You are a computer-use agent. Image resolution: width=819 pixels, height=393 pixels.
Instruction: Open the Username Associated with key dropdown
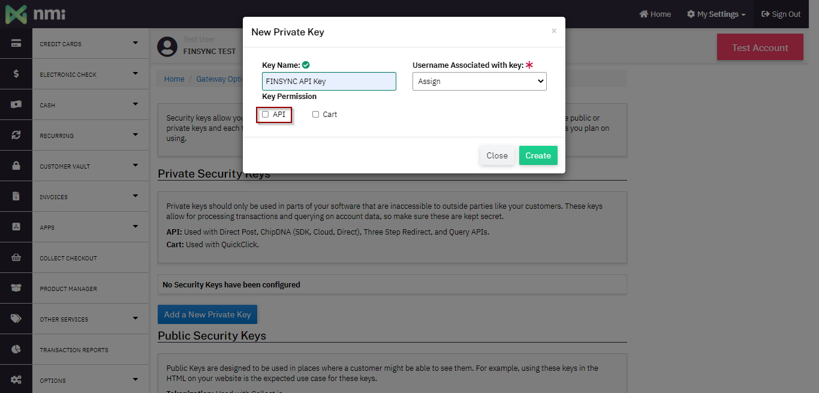479,81
